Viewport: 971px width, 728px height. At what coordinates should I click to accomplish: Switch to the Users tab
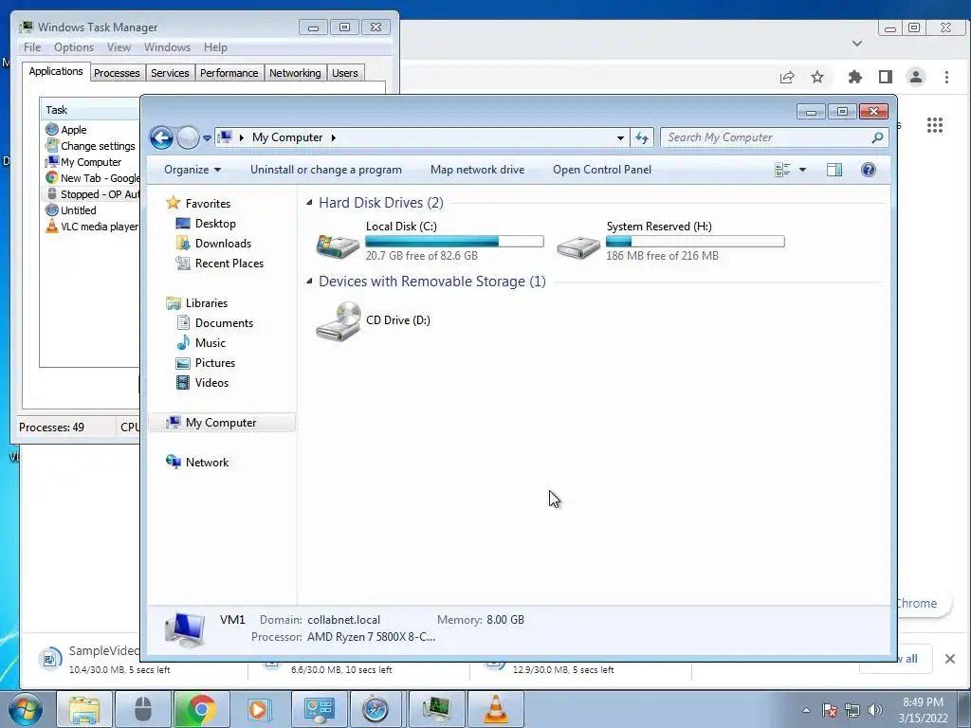click(x=344, y=73)
